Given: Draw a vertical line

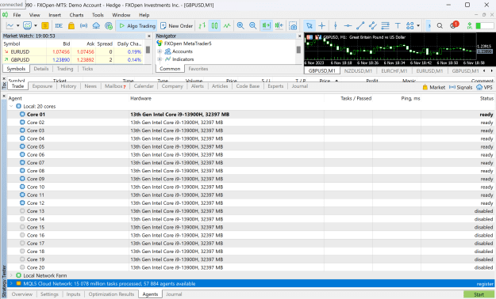Looking at the screenshot, I should (x=336, y=26).
